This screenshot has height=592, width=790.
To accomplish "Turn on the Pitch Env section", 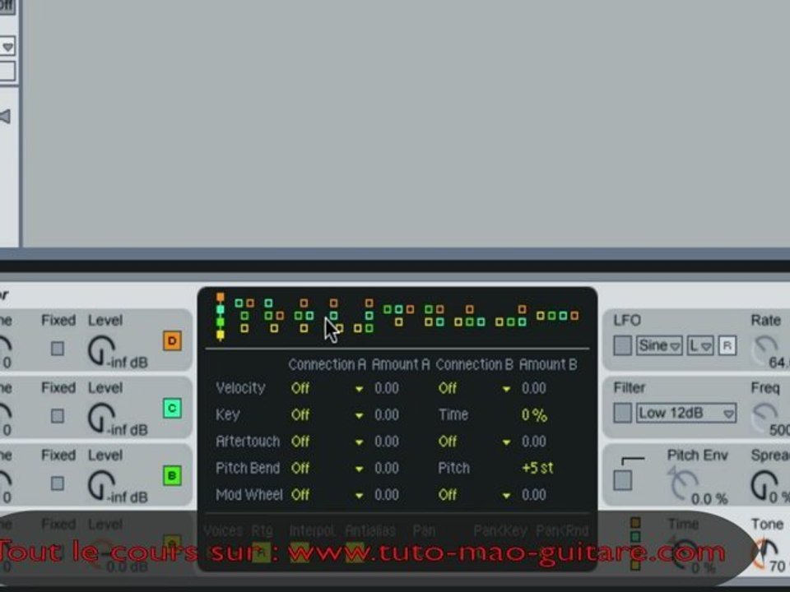I will point(622,480).
